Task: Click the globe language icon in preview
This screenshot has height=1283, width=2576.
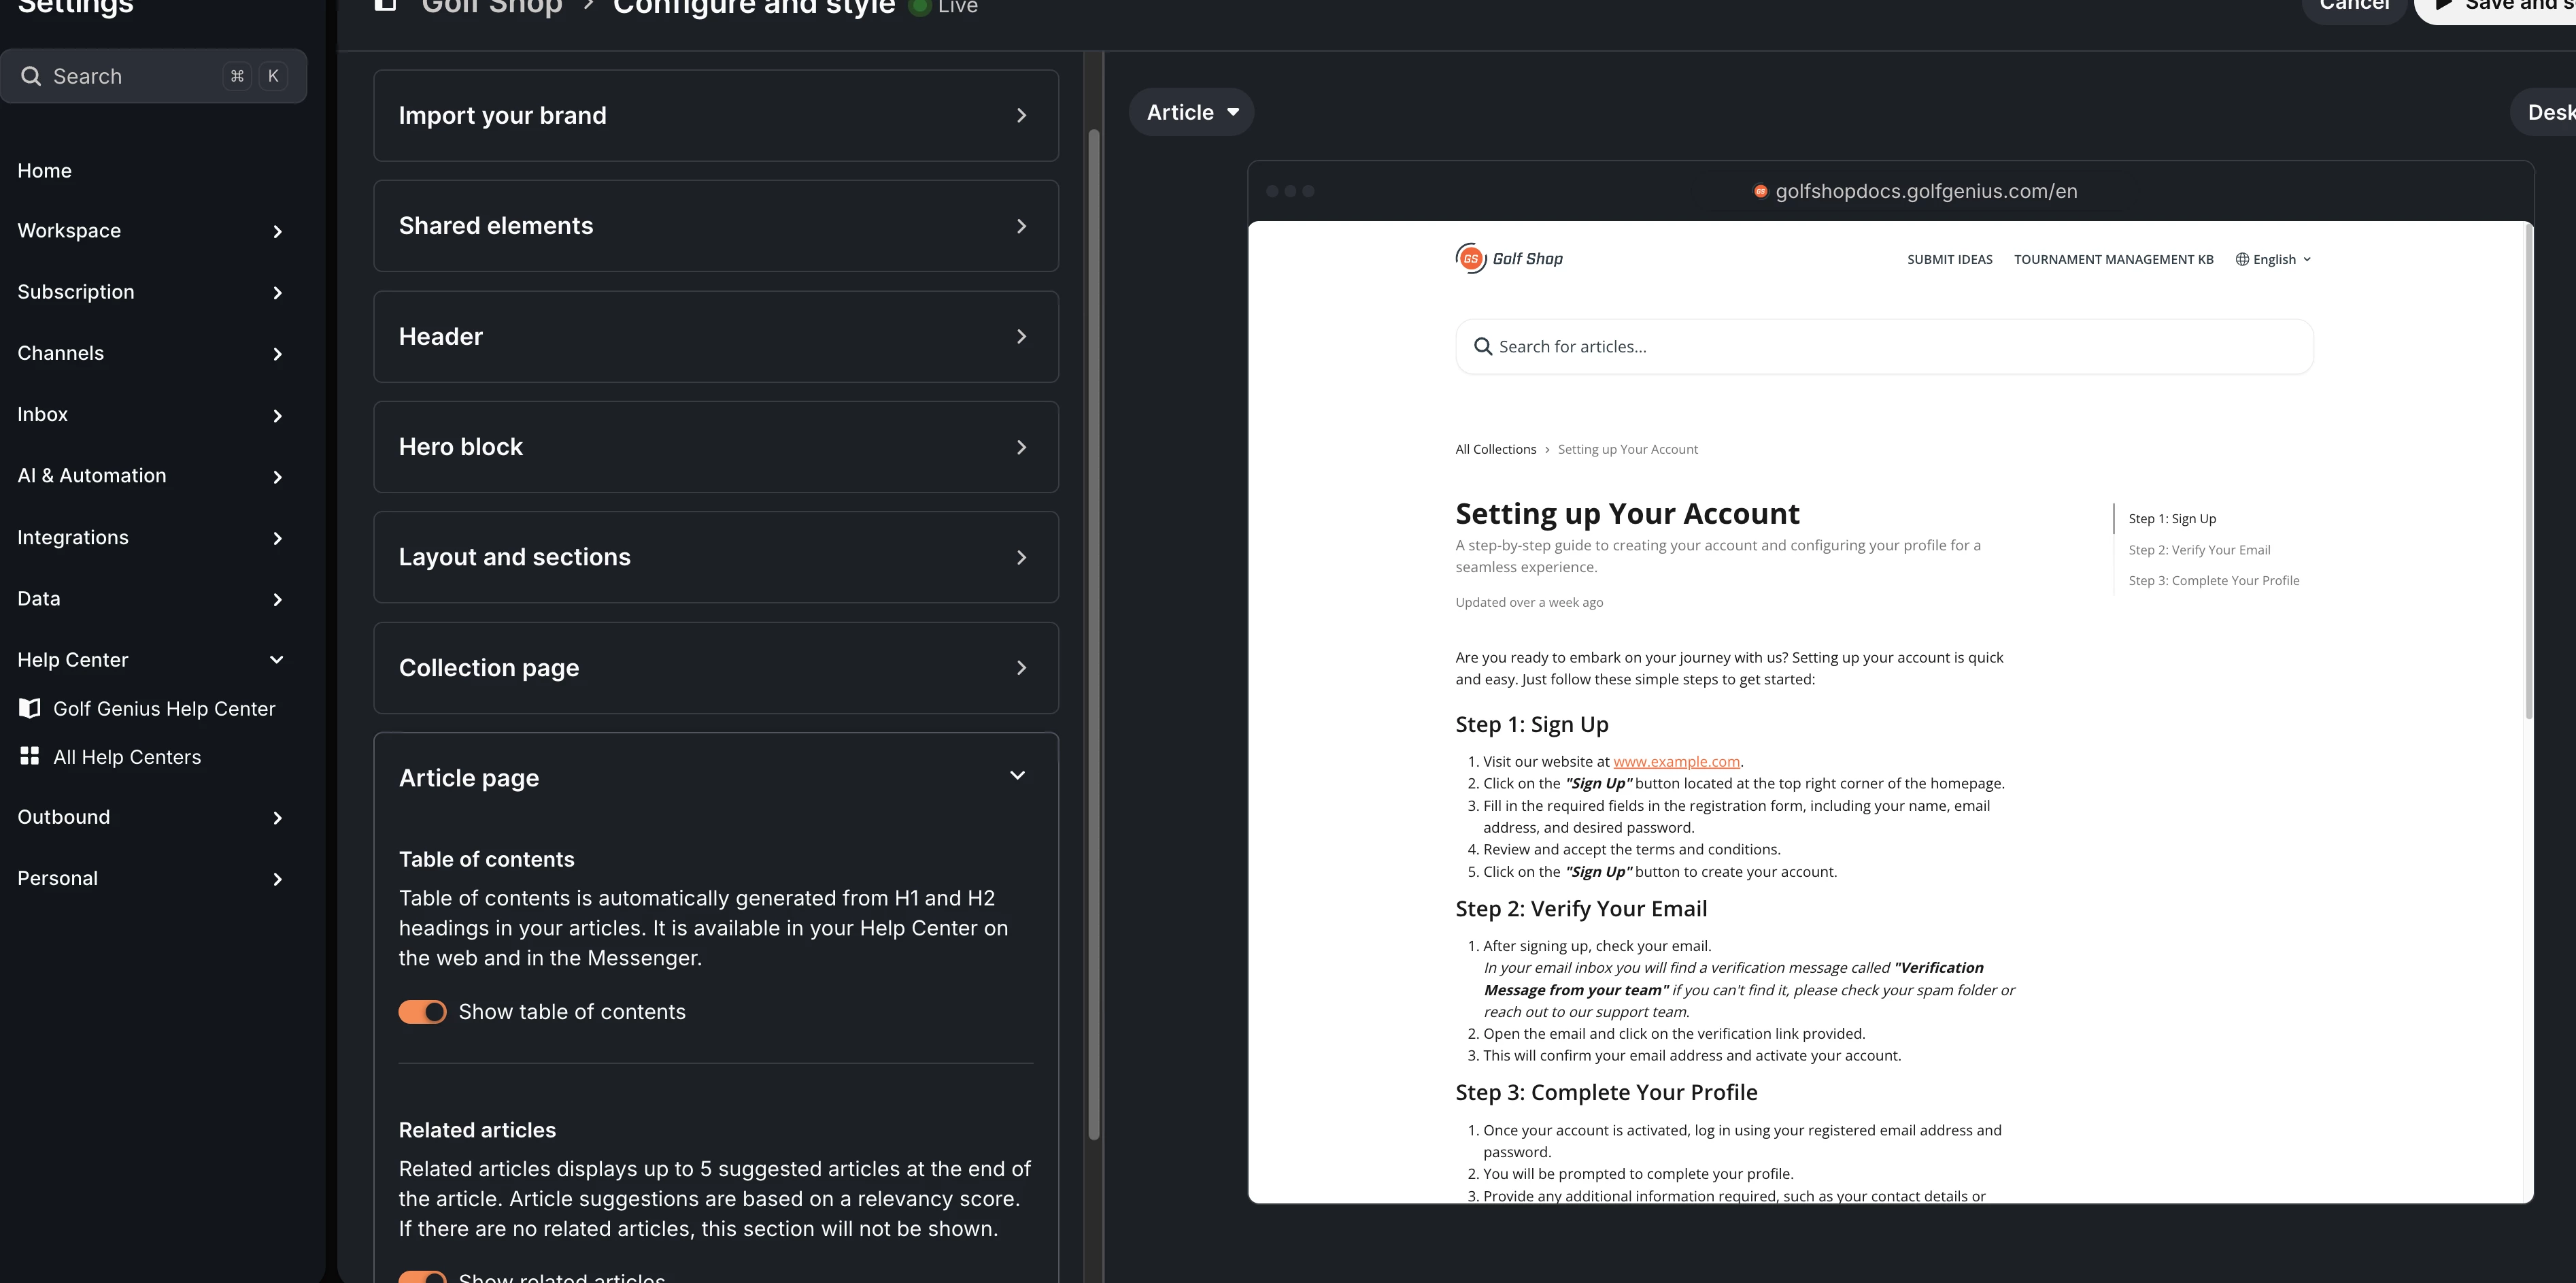Action: pyautogui.click(x=2242, y=259)
